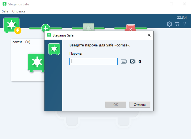191x139 pixels.
Task: Click the question mark help icon
Action: click(185, 24)
